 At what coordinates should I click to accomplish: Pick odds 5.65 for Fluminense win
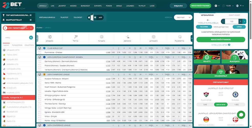click(x=113, y=52)
